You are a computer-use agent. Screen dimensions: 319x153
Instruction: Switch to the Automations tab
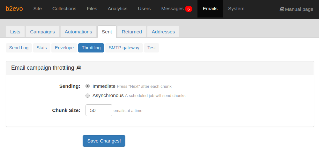pos(78,32)
